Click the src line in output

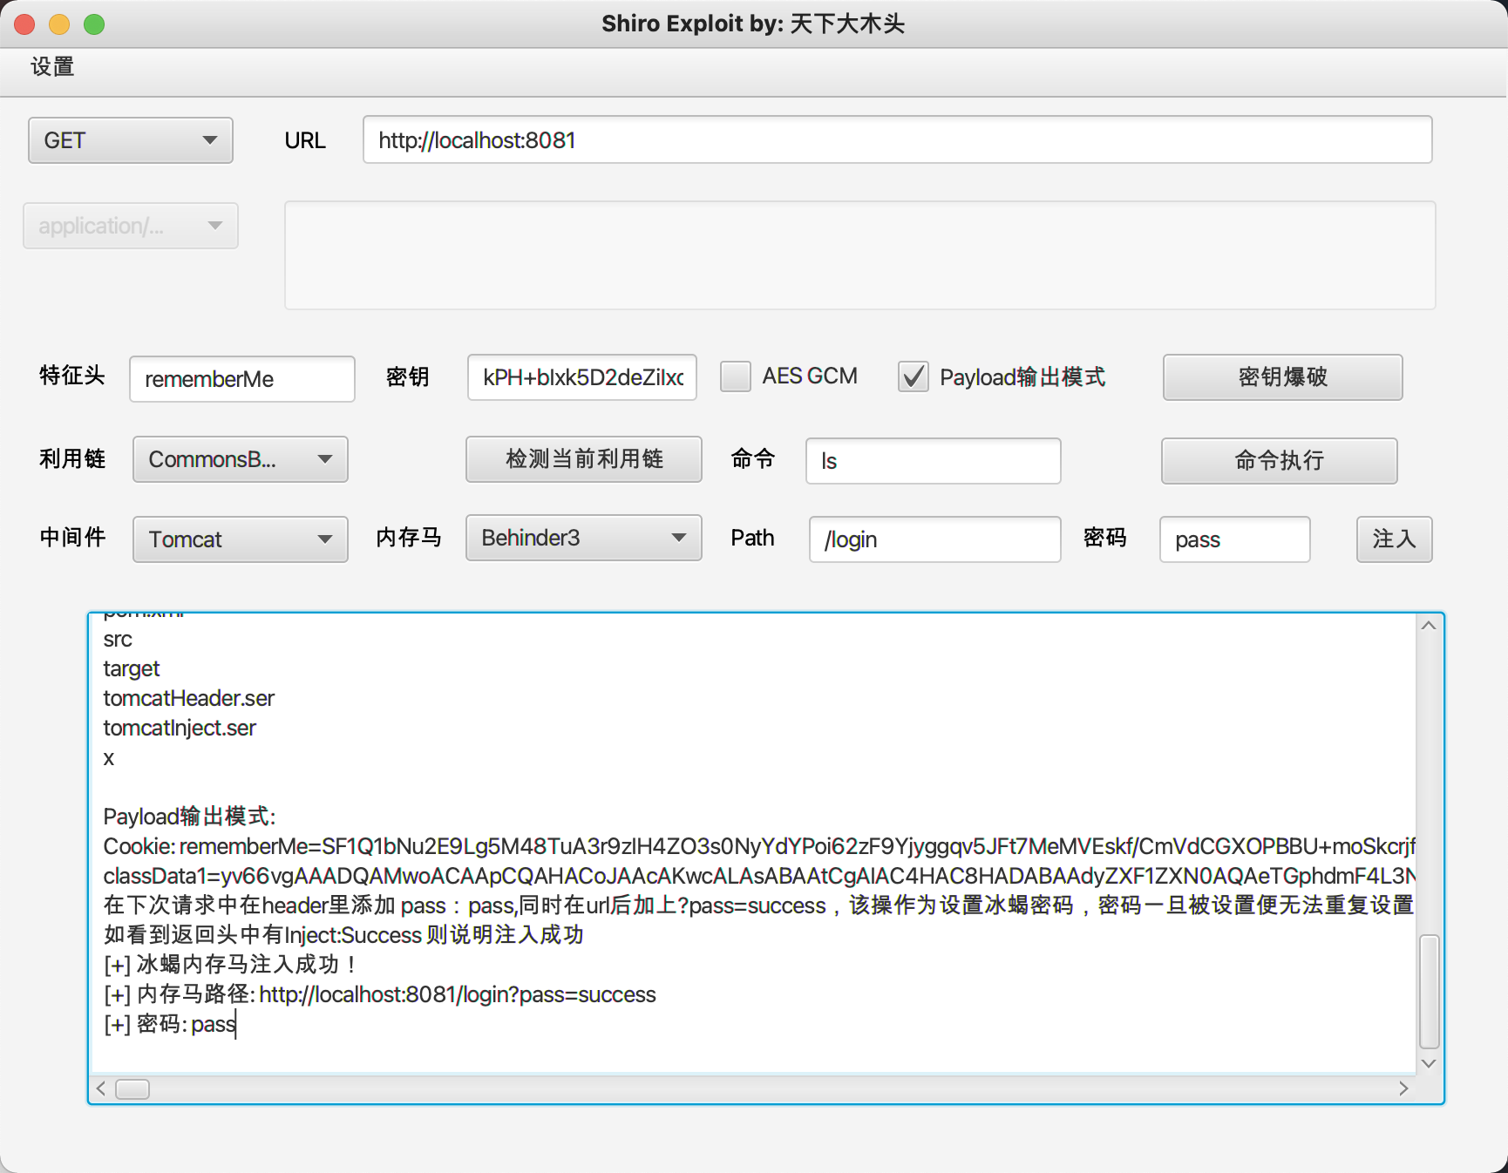[x=118, y=639]
